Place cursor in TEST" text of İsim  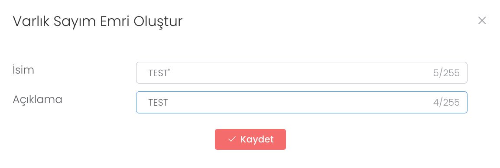click(159, 73)
